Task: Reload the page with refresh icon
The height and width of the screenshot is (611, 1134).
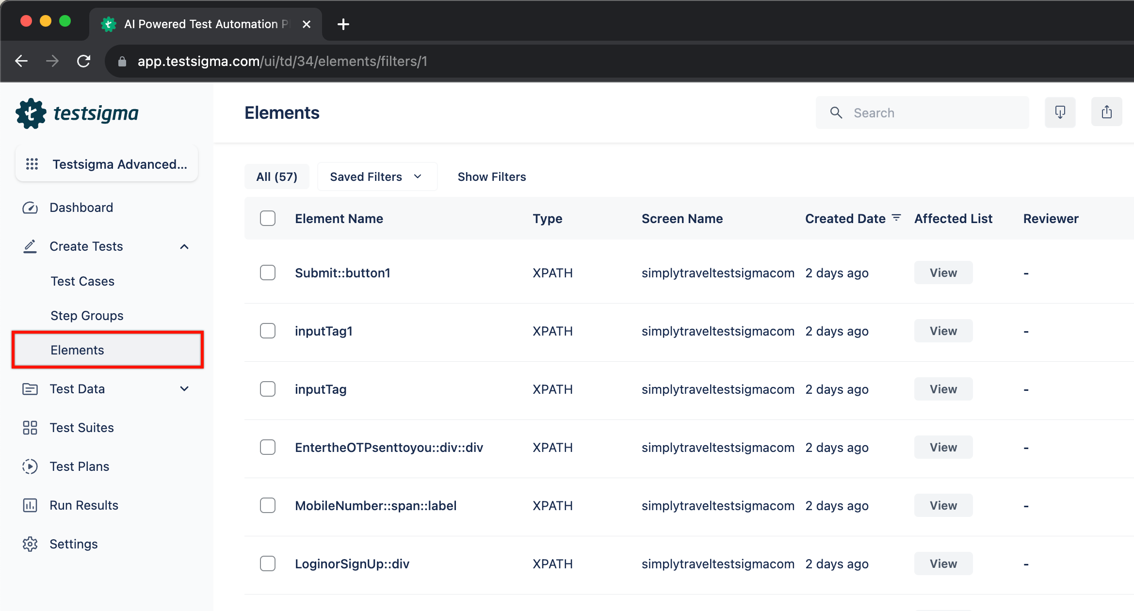Action: tap(84, 61)
